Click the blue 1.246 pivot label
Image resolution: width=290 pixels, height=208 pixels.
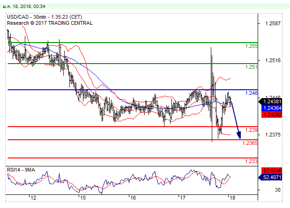[251, 93]
